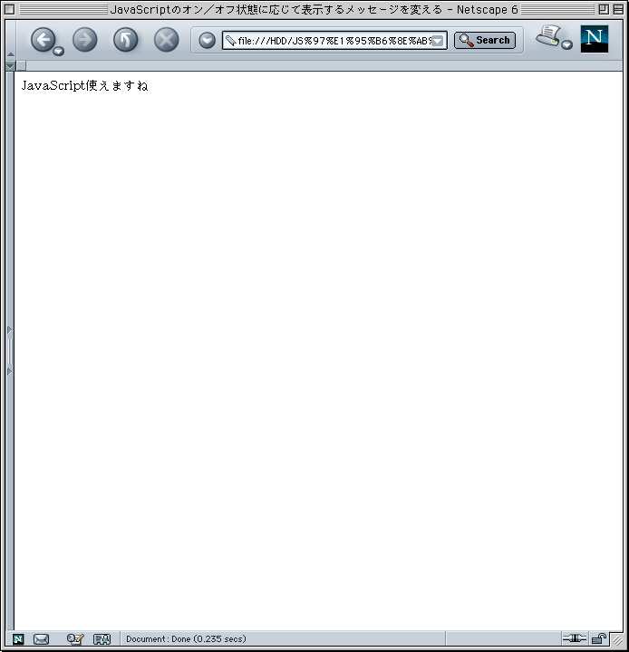Open Navigator from the status bar N icon
Image resolution: width=629 pixels, height=652 pixels.
[x=18, y=639]
